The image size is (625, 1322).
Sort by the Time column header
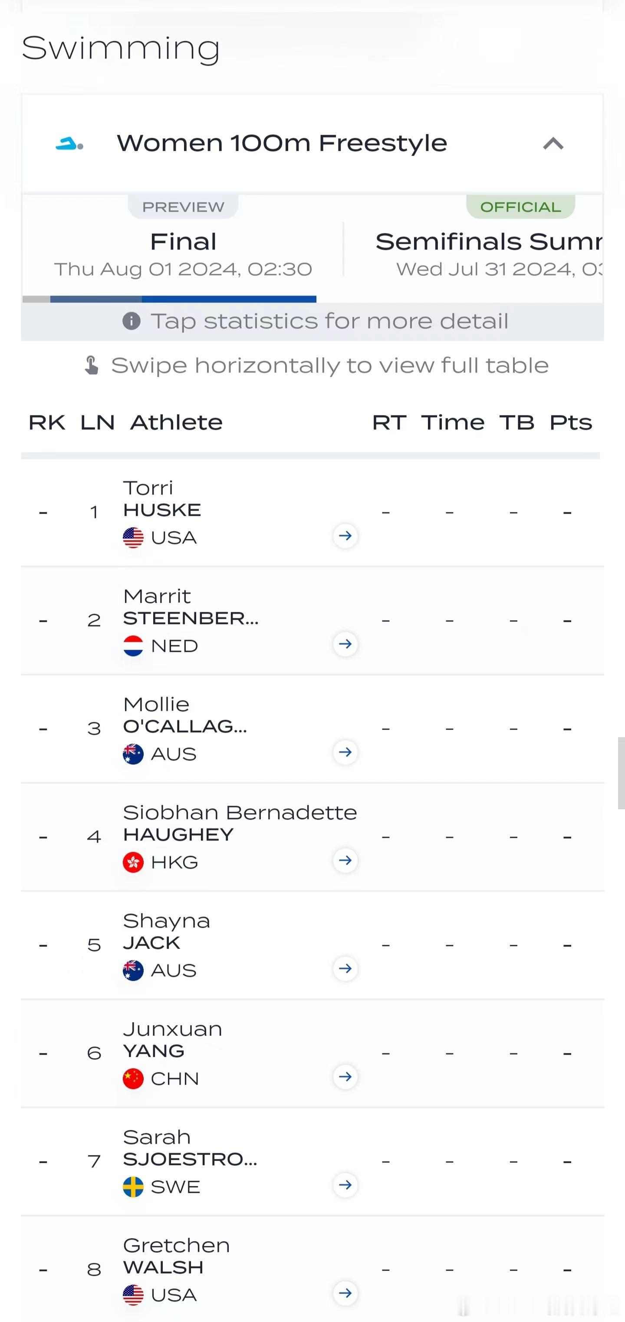453,423
